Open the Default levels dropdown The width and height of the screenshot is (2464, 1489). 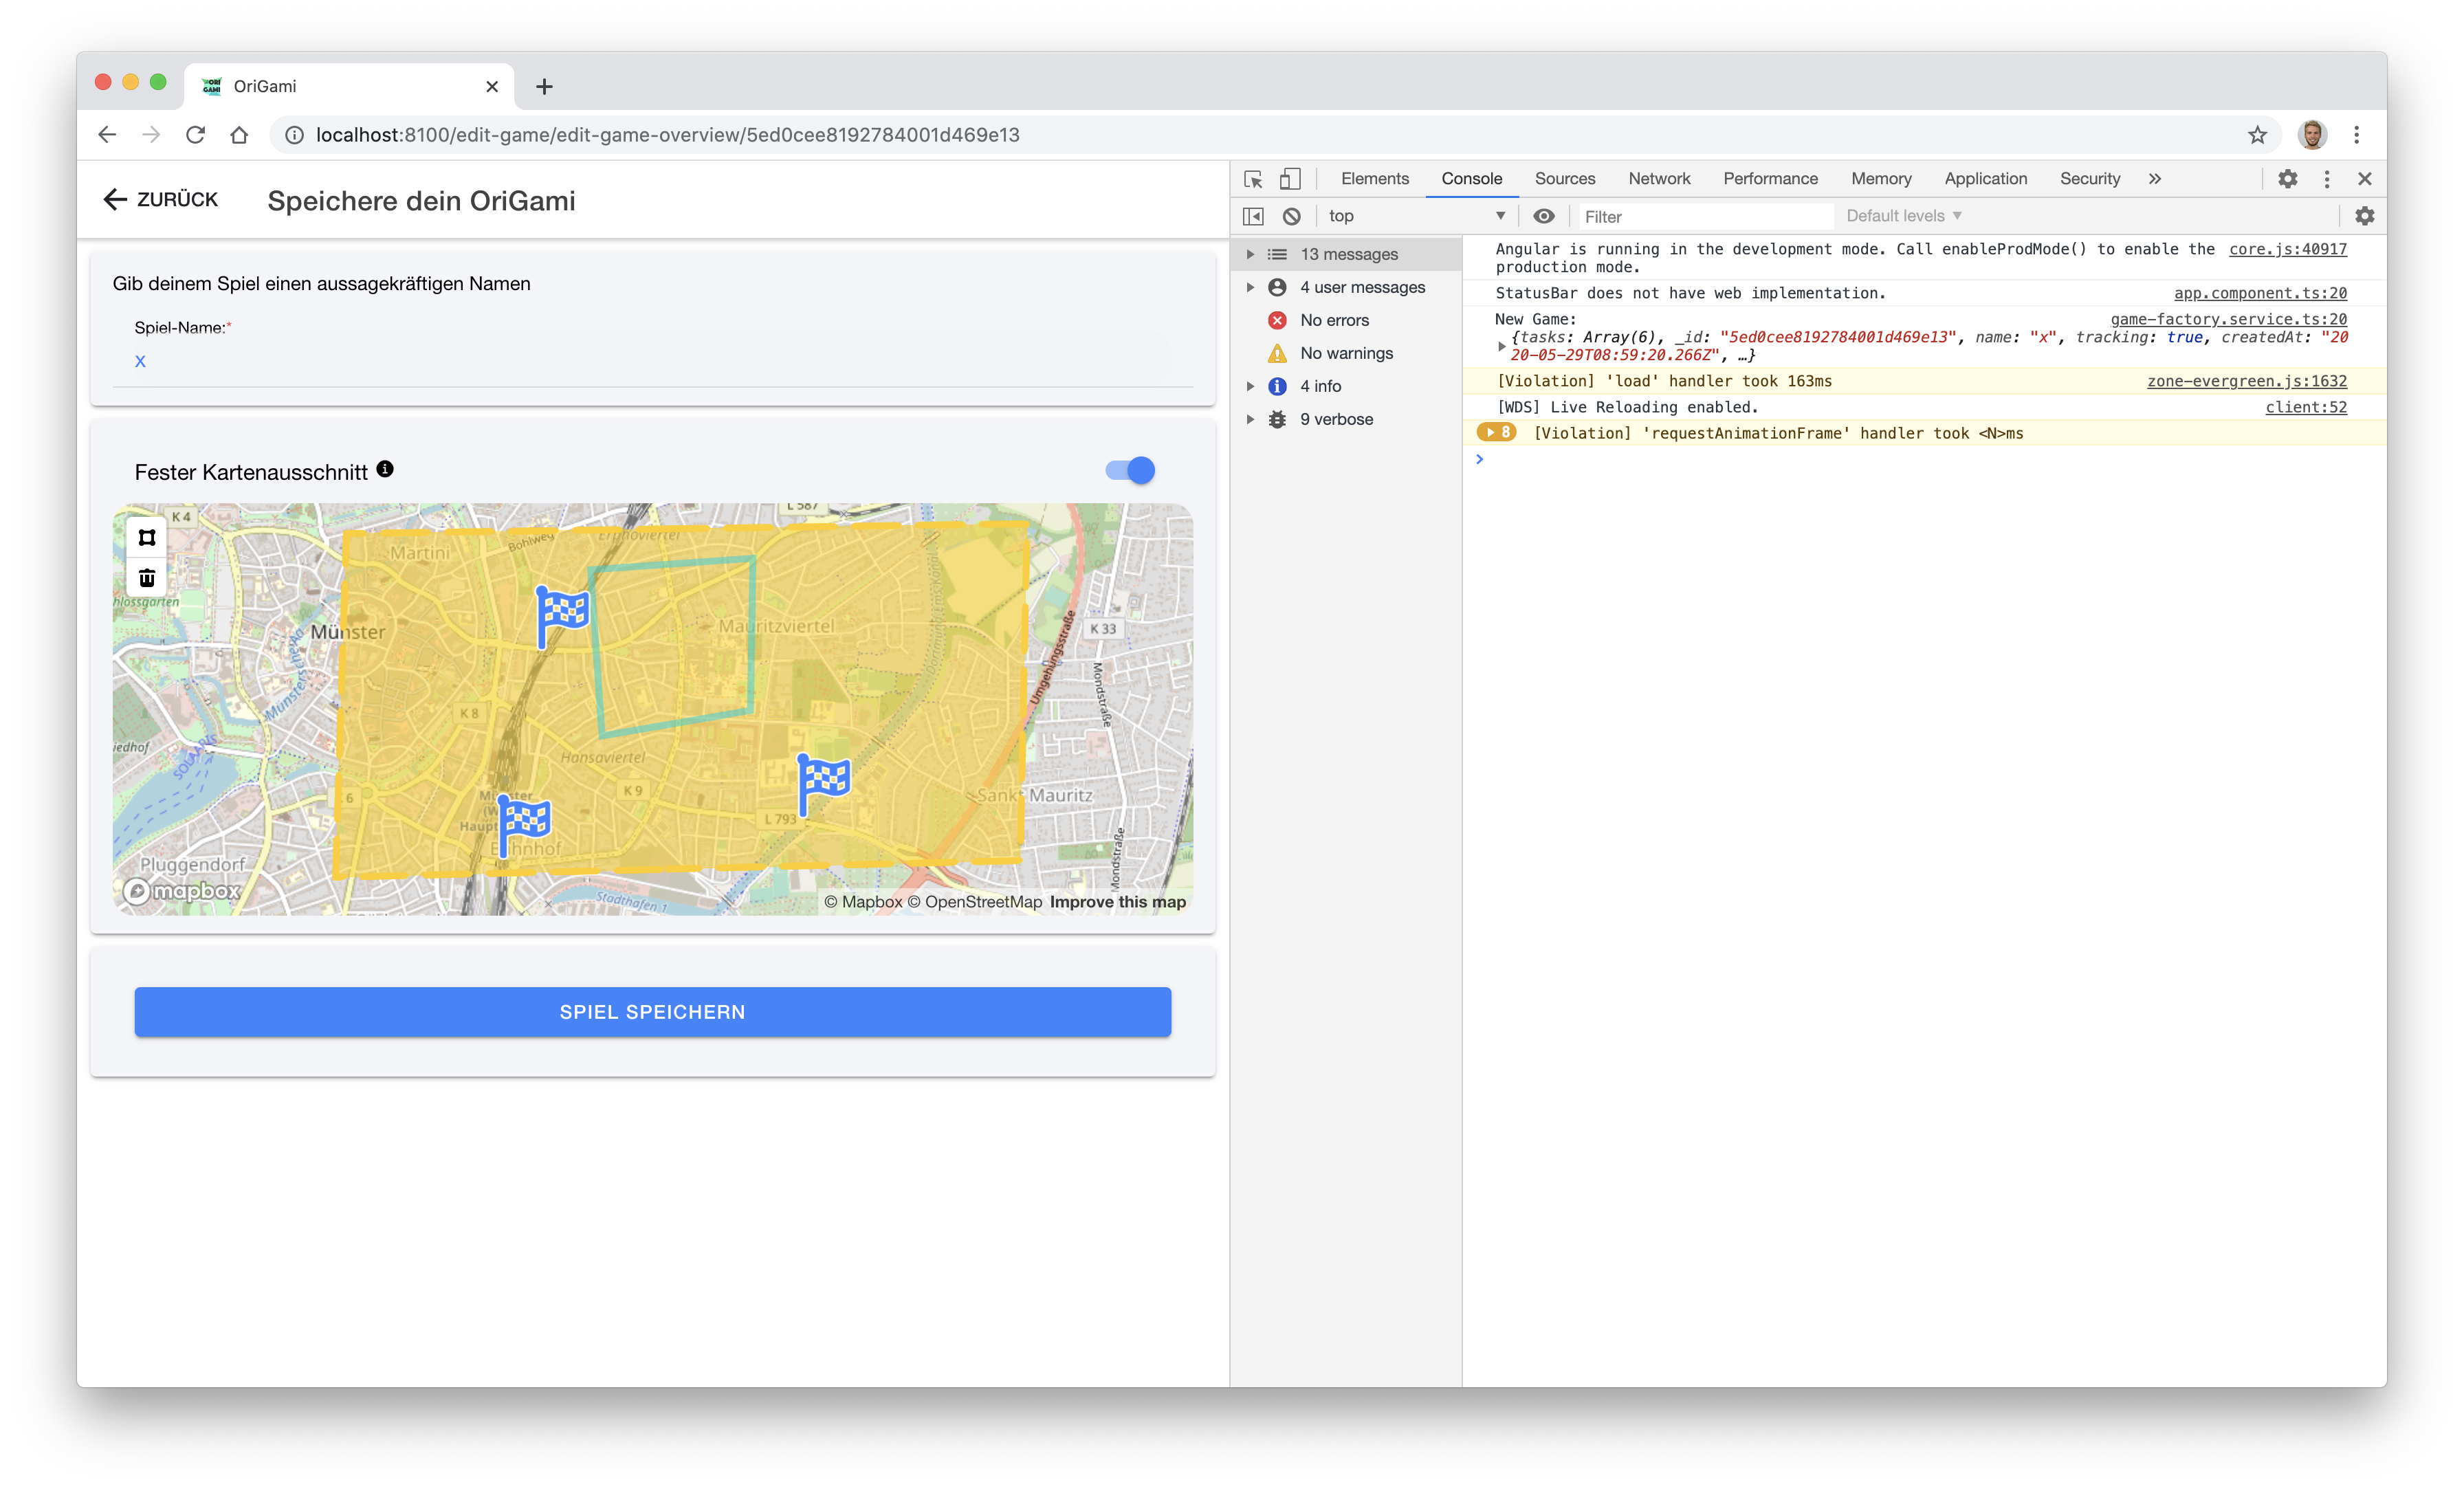click(1901, 215)
